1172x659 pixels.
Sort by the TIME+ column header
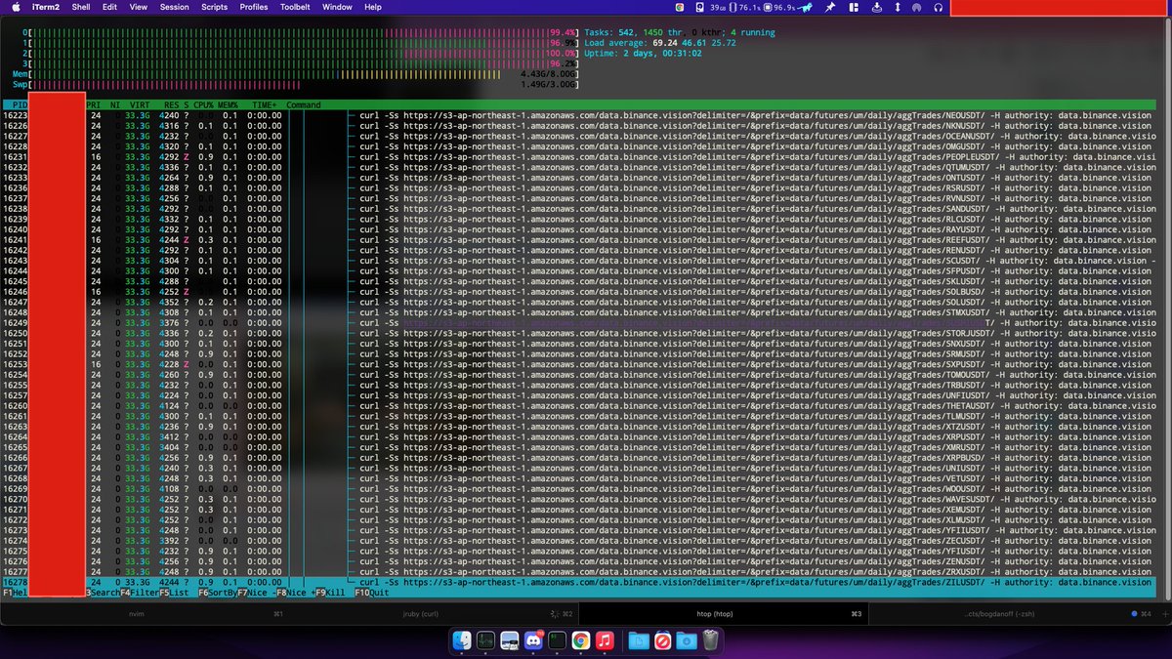coord(265,105)
